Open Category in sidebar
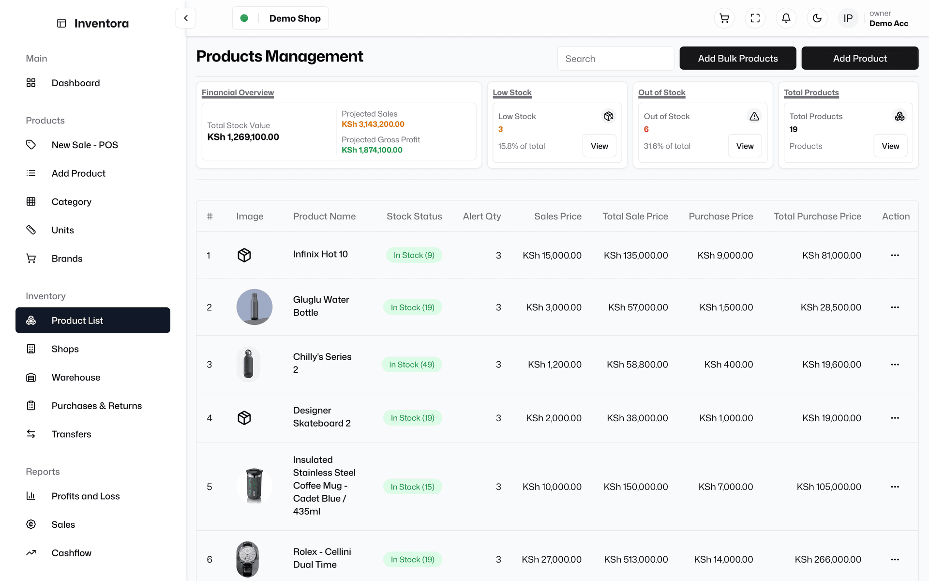929x581 pixels. [93, 201]
